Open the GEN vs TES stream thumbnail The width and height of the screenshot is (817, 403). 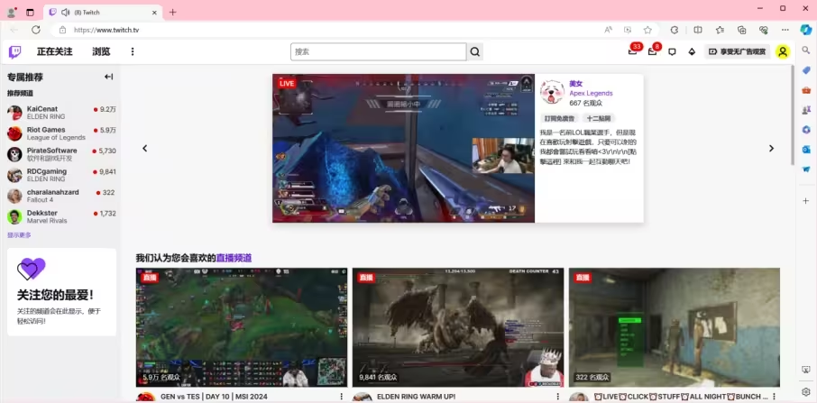[x=242, y=327]
